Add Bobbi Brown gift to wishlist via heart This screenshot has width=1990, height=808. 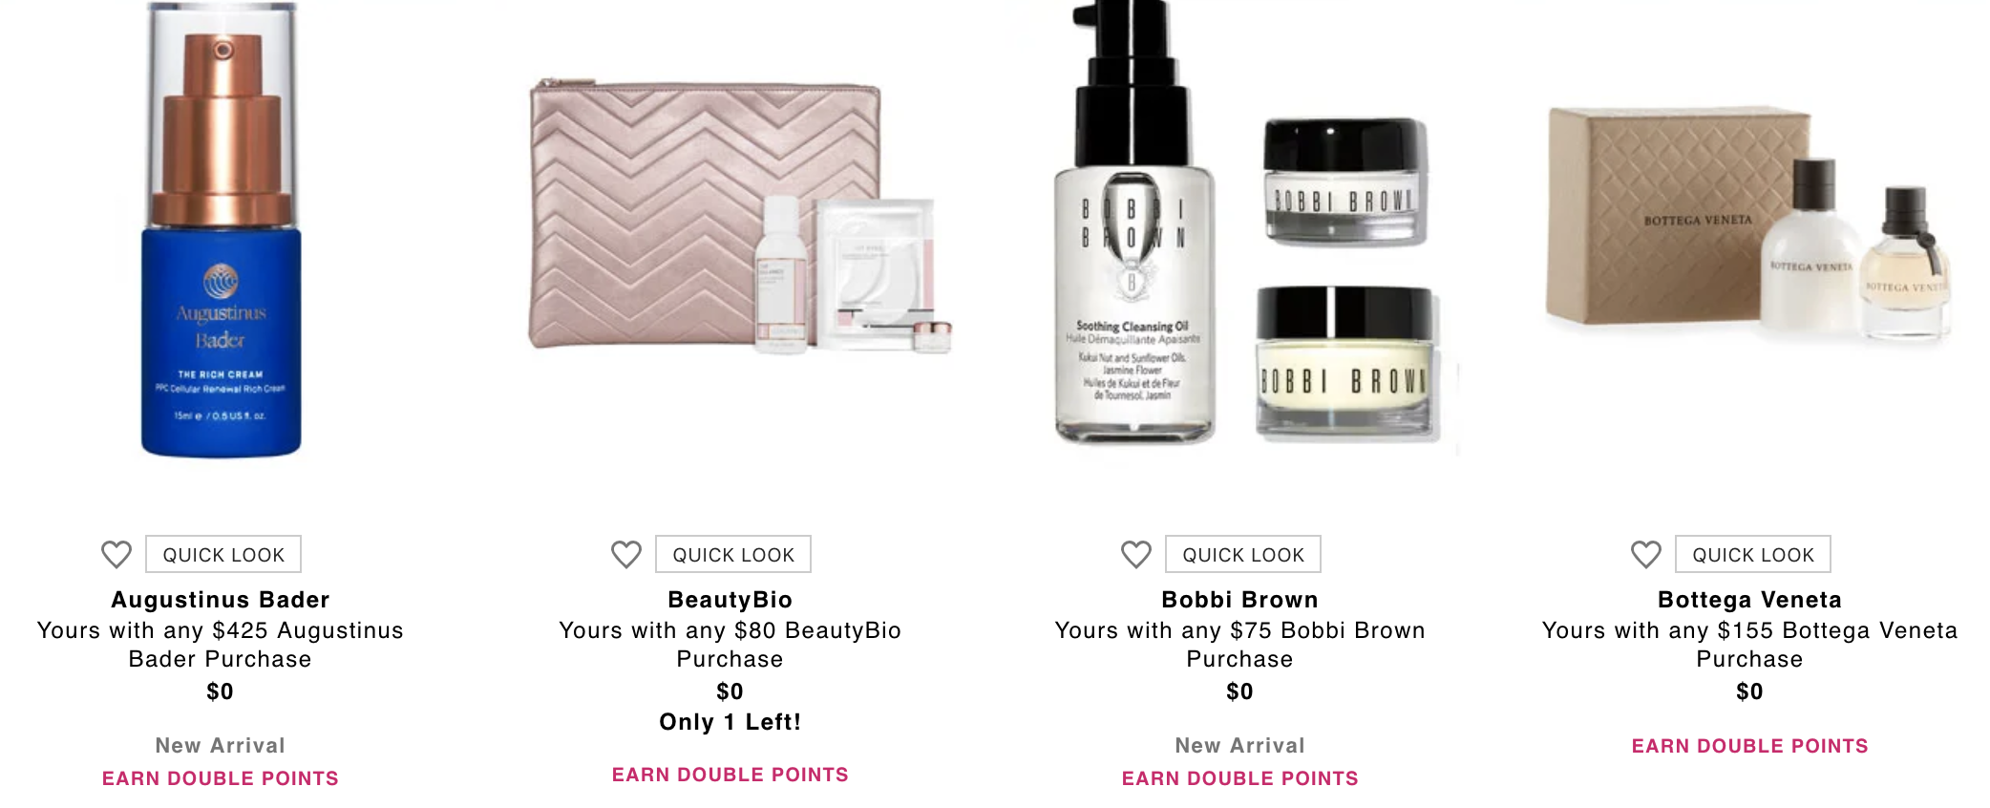point(1136,554)
